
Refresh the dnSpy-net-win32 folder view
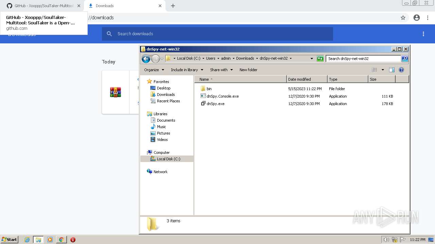pos(320,59)
